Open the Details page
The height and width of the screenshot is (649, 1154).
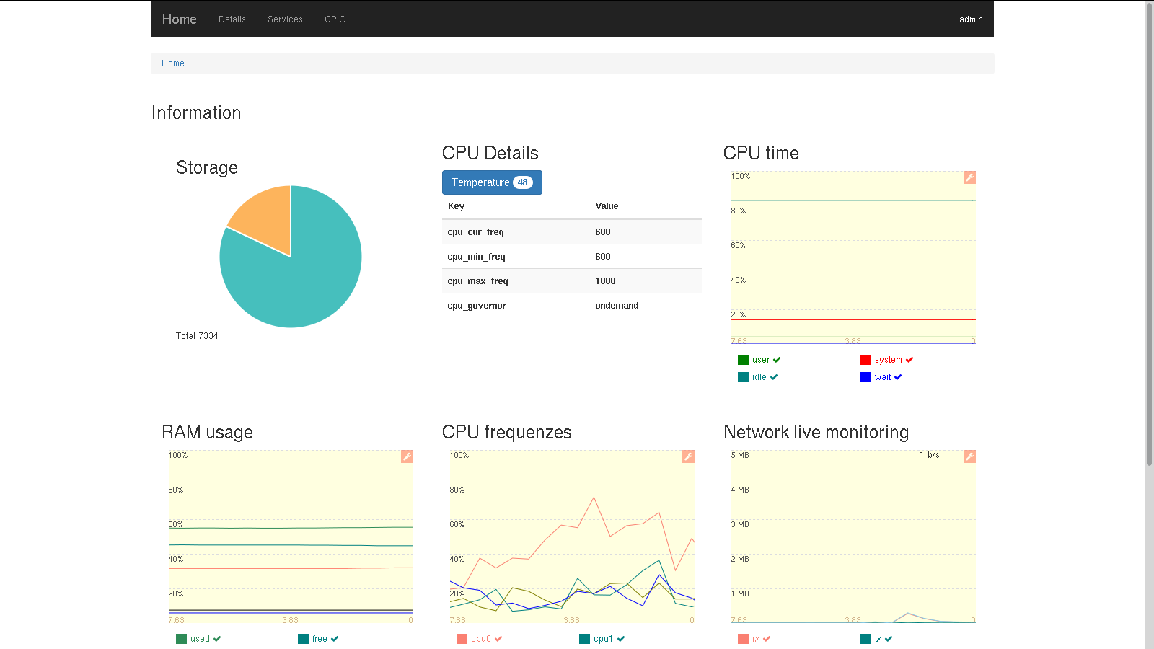tap(232, 19)
